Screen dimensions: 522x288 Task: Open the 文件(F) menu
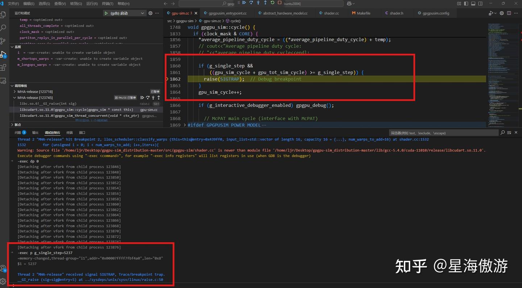coord(13,4)
